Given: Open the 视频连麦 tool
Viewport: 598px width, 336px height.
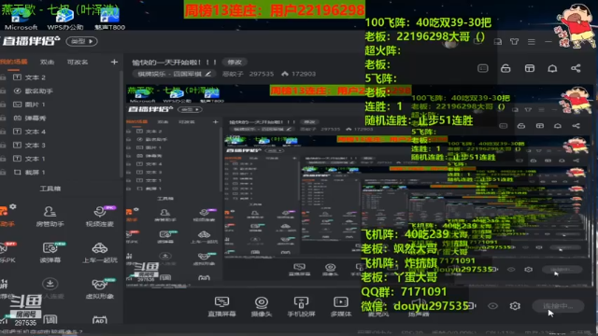Looking at the screenshot, I should pyautogui.click(x=100, y=217).
